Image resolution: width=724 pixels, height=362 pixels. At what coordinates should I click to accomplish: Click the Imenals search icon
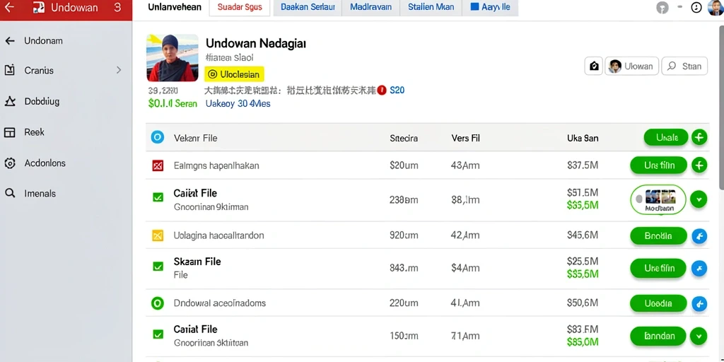click(x=10, y=194)
